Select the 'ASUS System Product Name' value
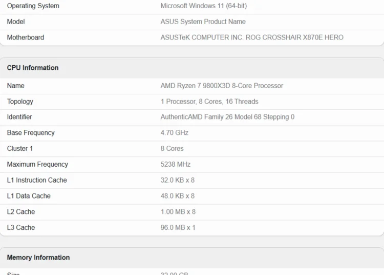 [x=203, y=22]
